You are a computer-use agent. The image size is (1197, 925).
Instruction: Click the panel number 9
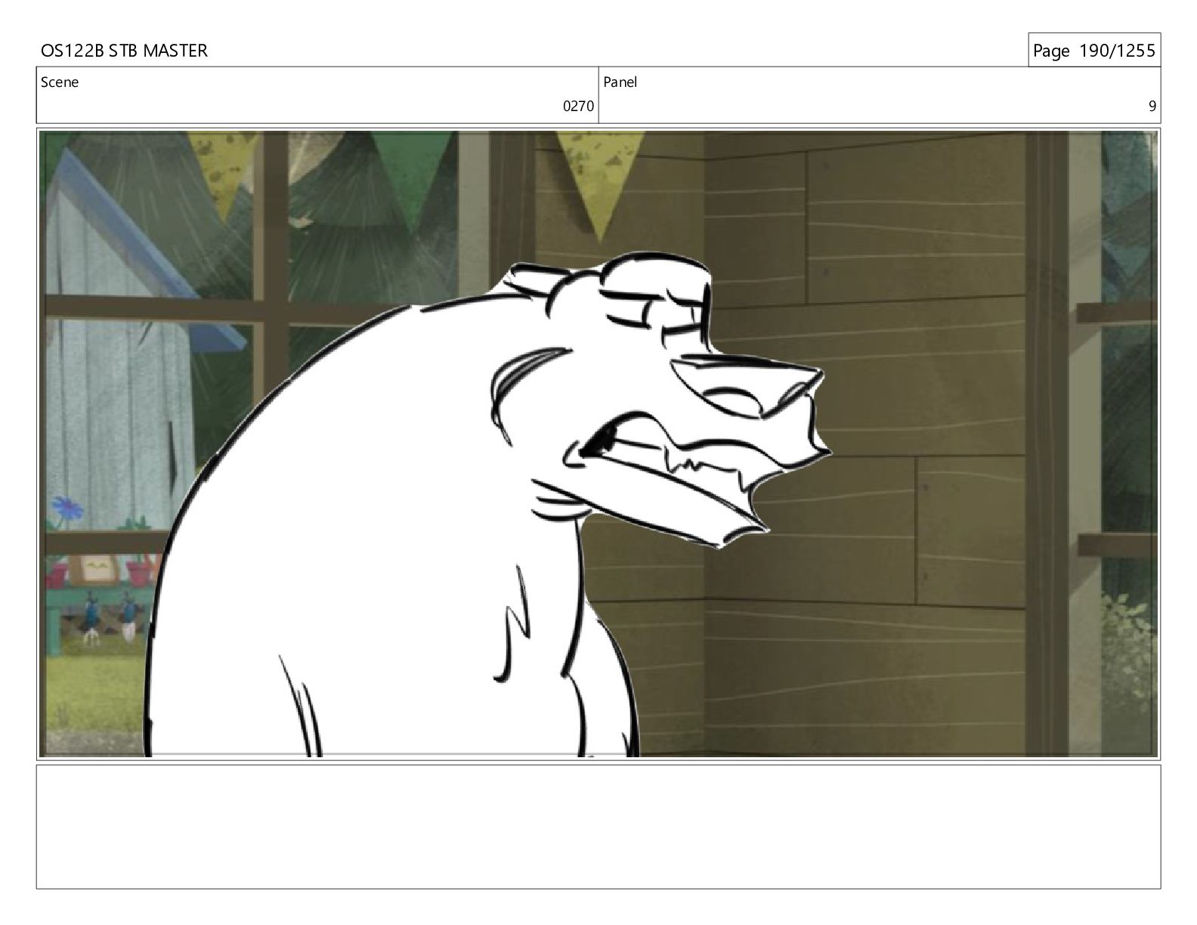[1152, 107]
